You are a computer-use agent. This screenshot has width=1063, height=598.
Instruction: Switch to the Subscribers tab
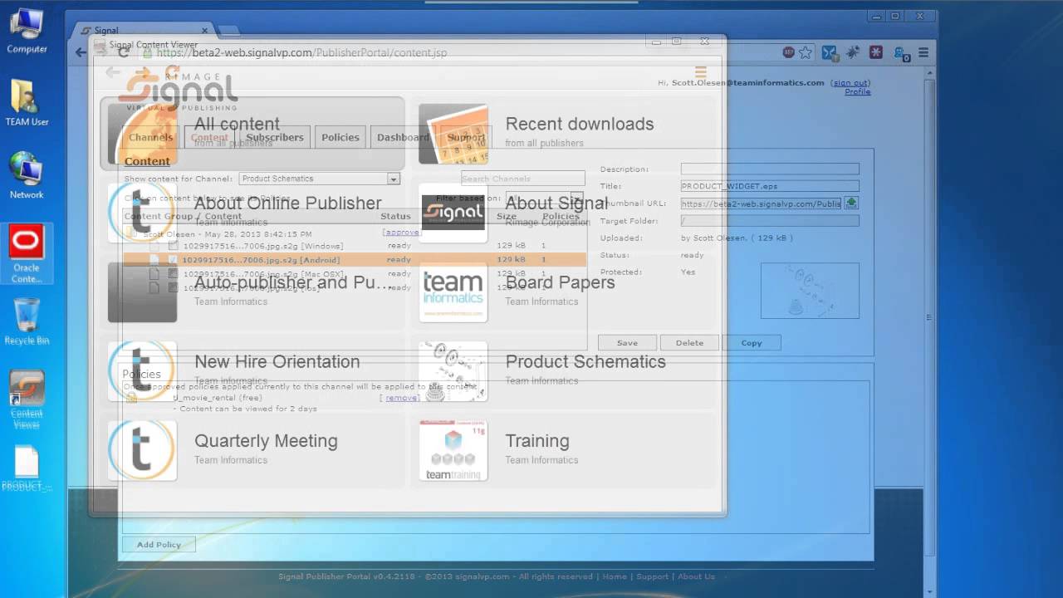[x=274, y=137]
